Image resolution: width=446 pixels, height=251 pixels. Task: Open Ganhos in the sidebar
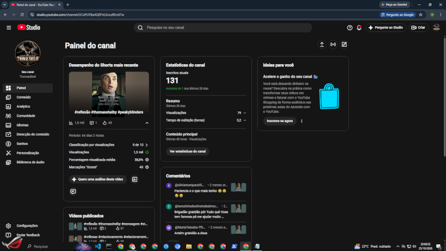click(x=28, y=144)
